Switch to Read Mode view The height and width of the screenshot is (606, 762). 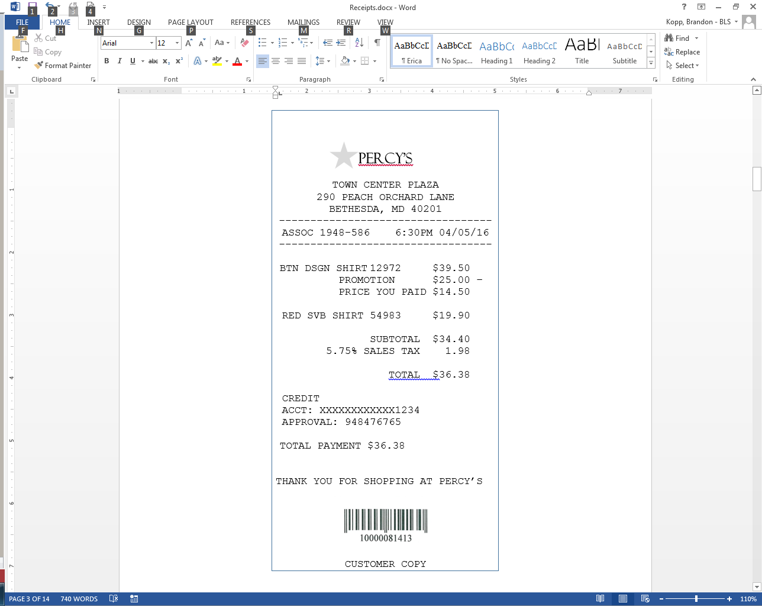[600, 599]
